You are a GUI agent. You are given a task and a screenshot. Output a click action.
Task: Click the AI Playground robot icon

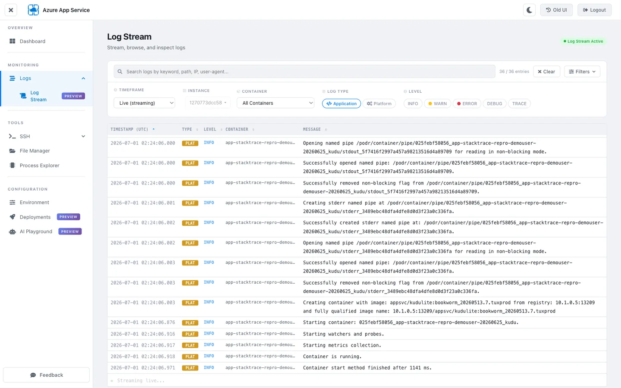tap(13, 232)
